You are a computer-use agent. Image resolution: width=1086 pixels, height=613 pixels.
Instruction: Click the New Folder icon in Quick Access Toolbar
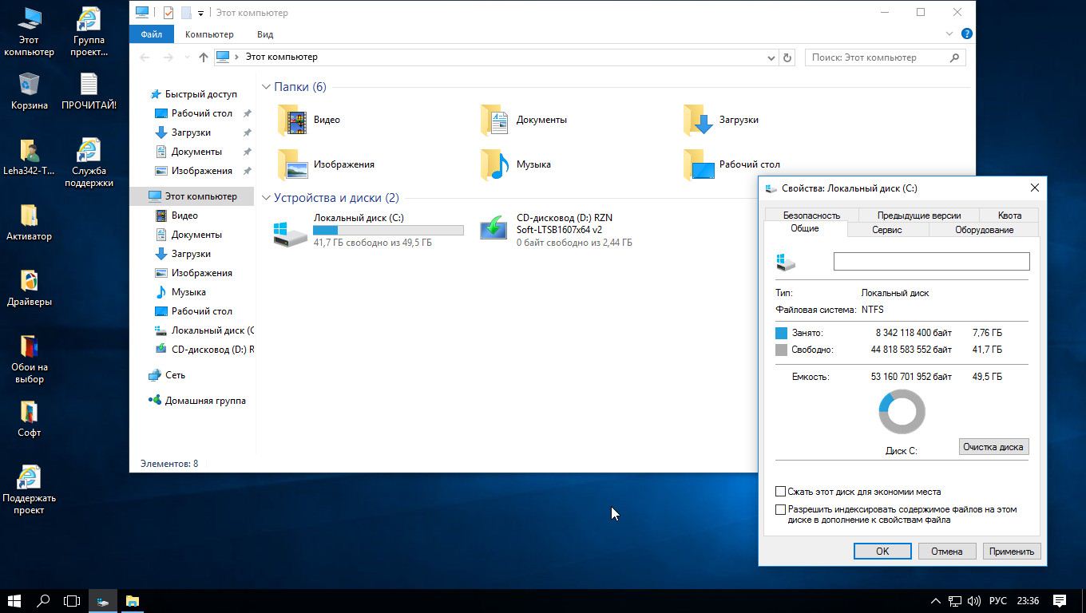(x=186, y=13)
